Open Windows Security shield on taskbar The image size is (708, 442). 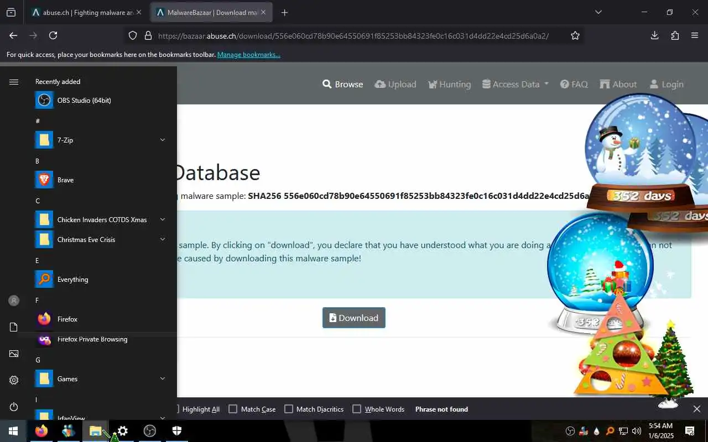[x=177, y=431]
